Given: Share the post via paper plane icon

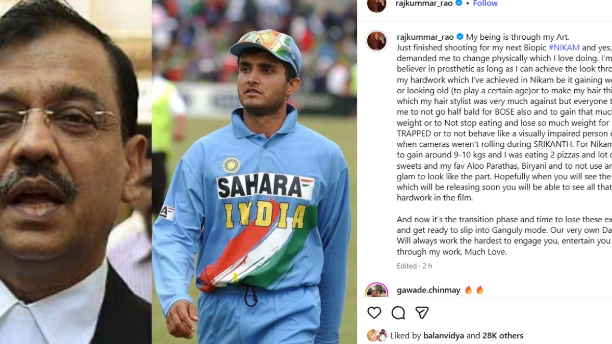Looking at the screenshot, I should [422, 312].
